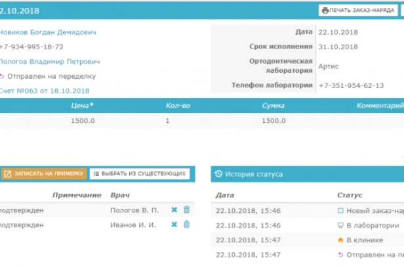Click ВЫБРАТЬ ИЗ СУЩЕСТВУЮЩИХ button
The height and width of the screenshot is (266, 404).
tap(140, 174)
